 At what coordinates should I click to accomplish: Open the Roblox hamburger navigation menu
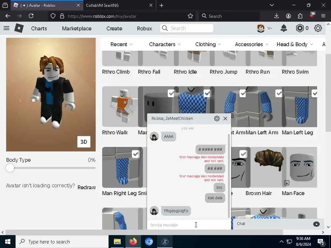[6, 28]
